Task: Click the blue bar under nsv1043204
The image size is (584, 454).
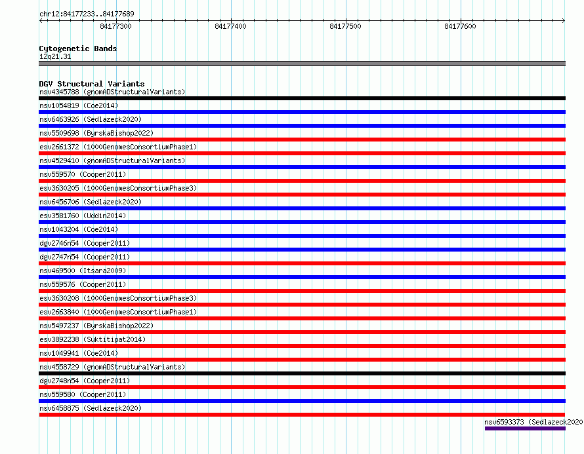Action: [x=302, y=236]
